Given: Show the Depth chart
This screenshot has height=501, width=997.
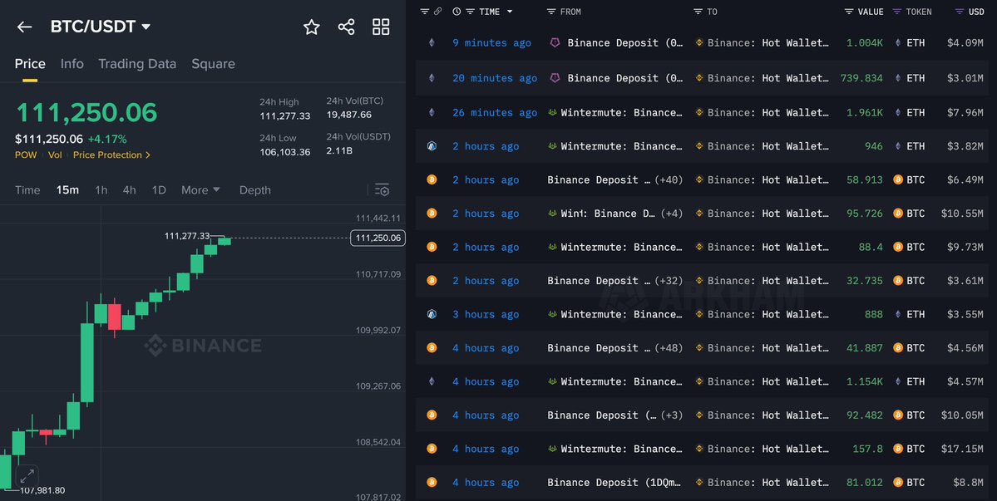Looking at the screenshot, I should tap(255, 190).
